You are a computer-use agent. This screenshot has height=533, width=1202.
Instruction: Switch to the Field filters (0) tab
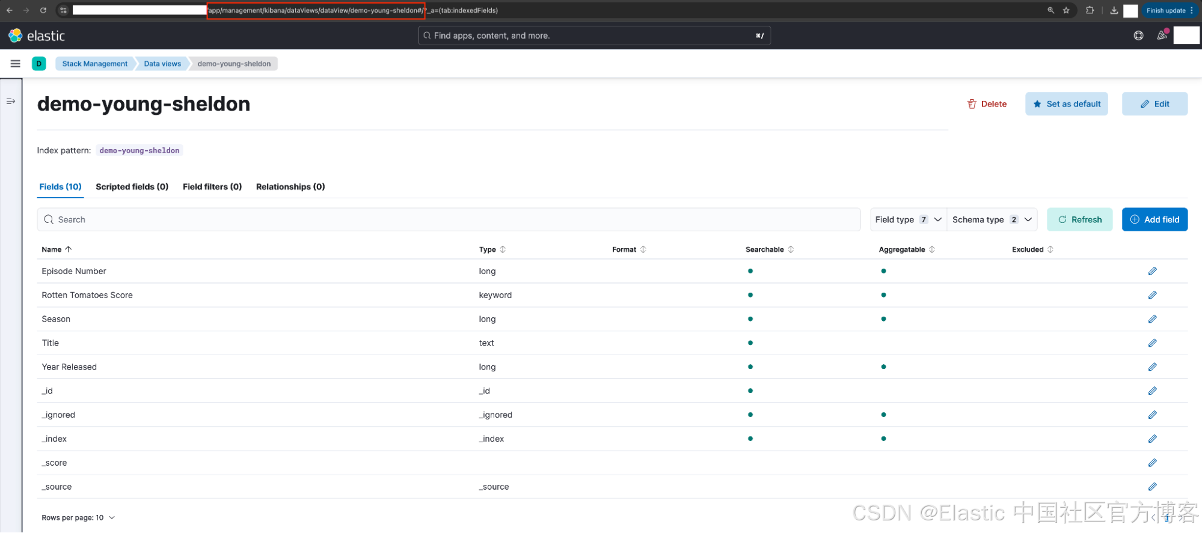[x=212, y=187]
